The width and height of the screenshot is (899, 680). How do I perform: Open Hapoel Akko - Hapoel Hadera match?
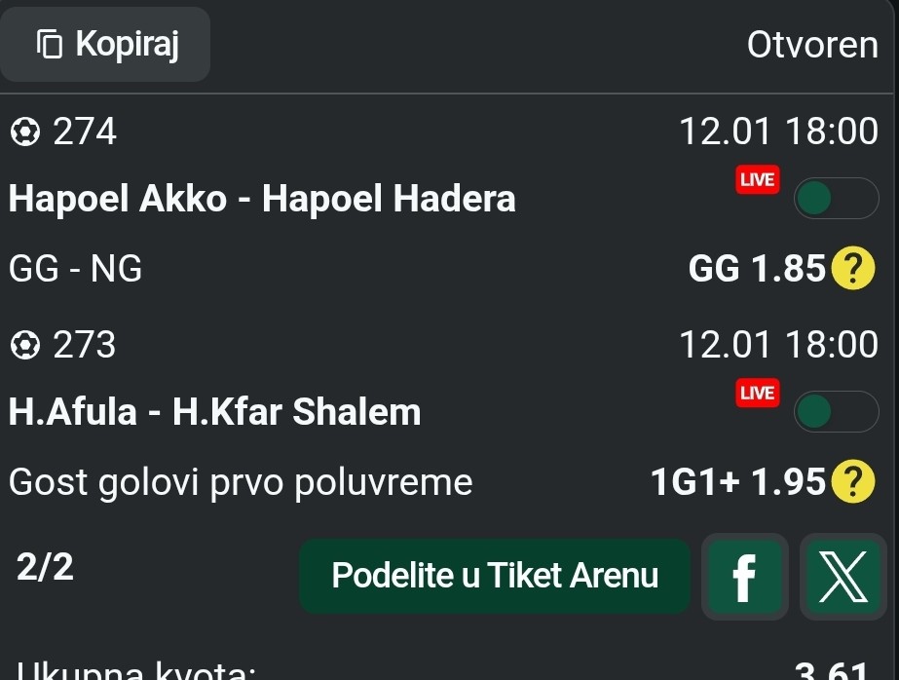pos(262,199)
